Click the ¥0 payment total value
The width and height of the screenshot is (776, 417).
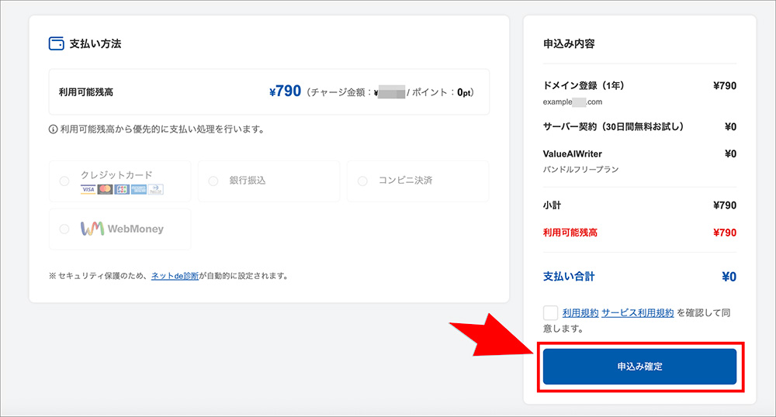pyautogui.click(x=729, y=277)
